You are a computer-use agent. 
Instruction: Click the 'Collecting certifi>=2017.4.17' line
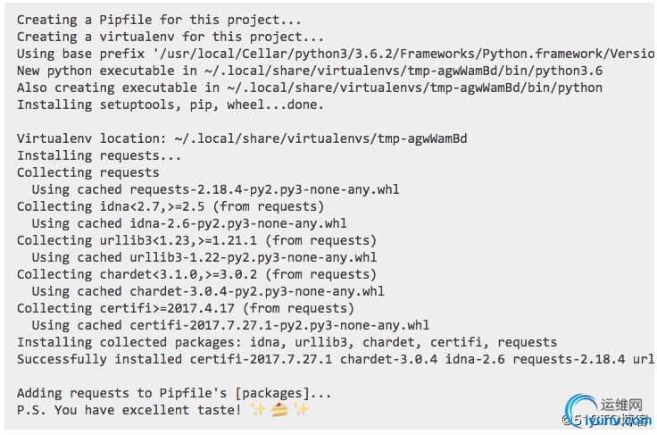tap(185, 308)
